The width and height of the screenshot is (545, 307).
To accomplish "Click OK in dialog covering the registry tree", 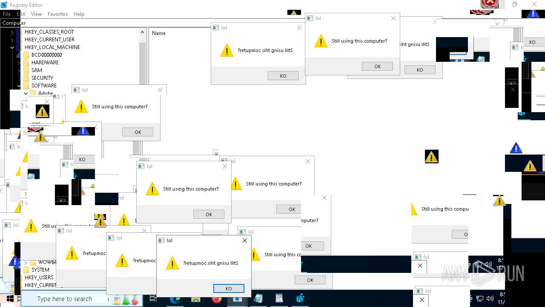I will 138,132.
